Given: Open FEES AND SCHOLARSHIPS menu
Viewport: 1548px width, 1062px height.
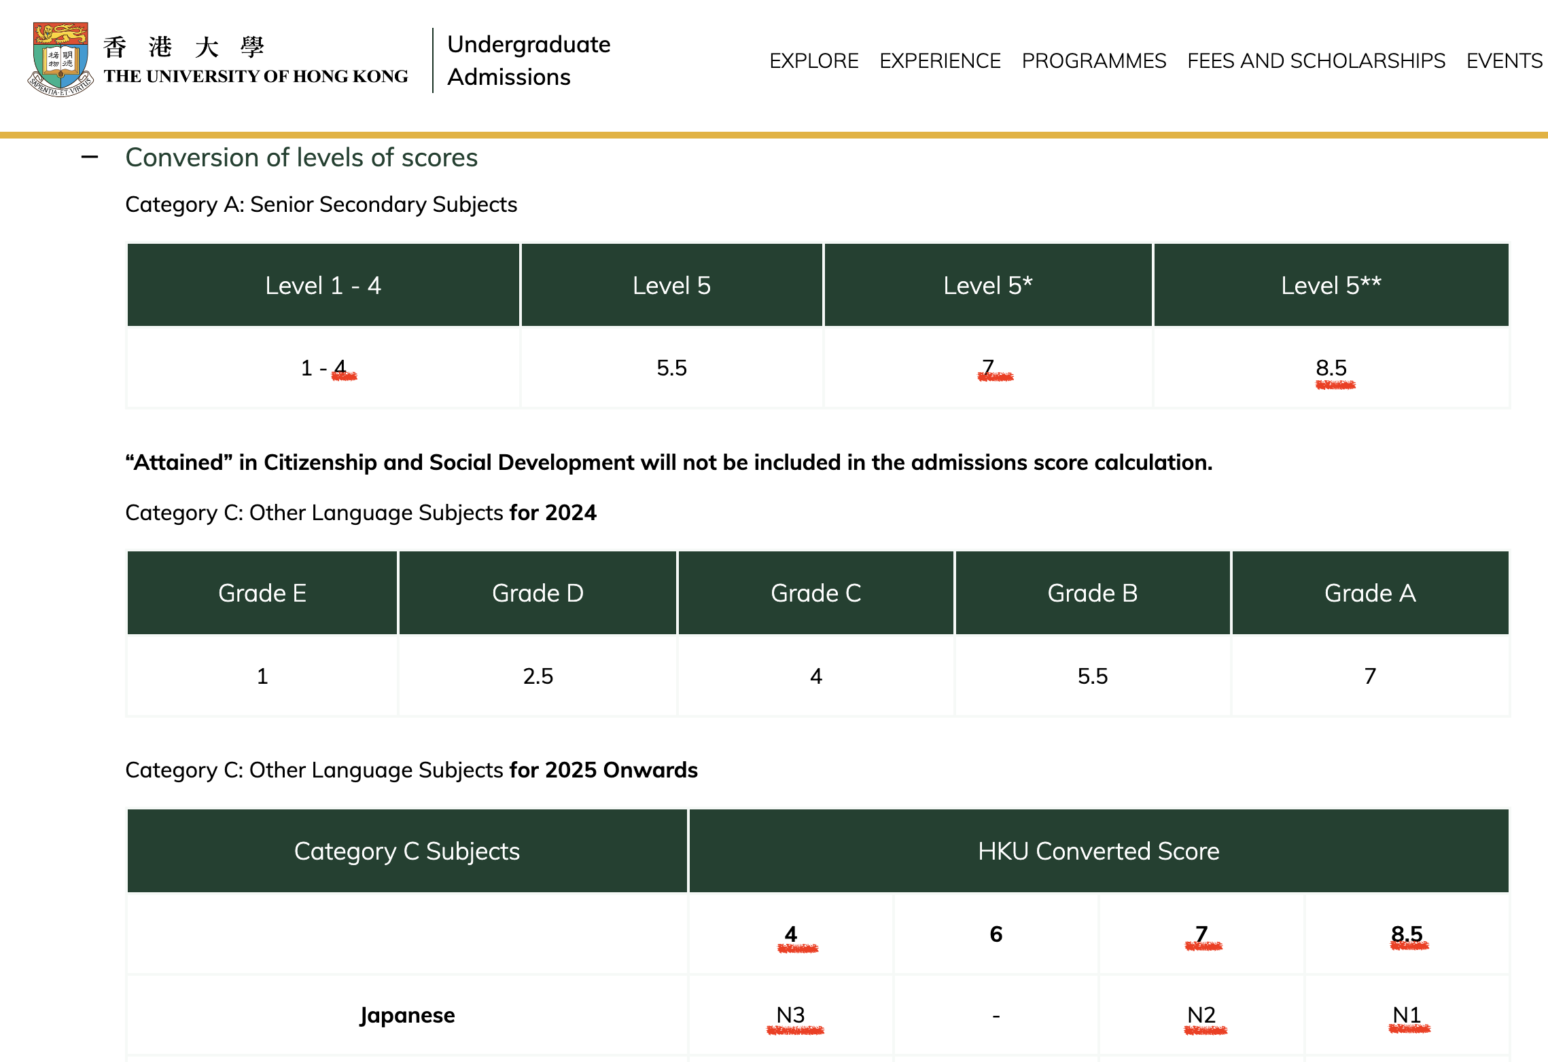Looking at the screenshot, I should pos(1316,61).
